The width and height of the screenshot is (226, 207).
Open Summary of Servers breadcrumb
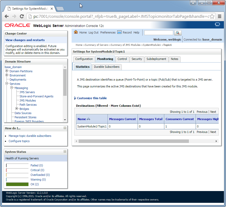pyautogui.click(x=97, y=45)
